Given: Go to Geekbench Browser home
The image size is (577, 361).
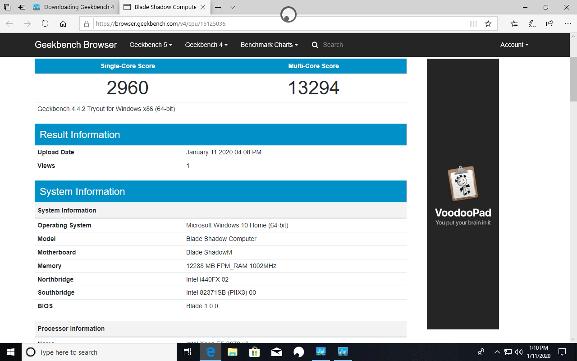Looking at the screenshot, I should 76,45.
